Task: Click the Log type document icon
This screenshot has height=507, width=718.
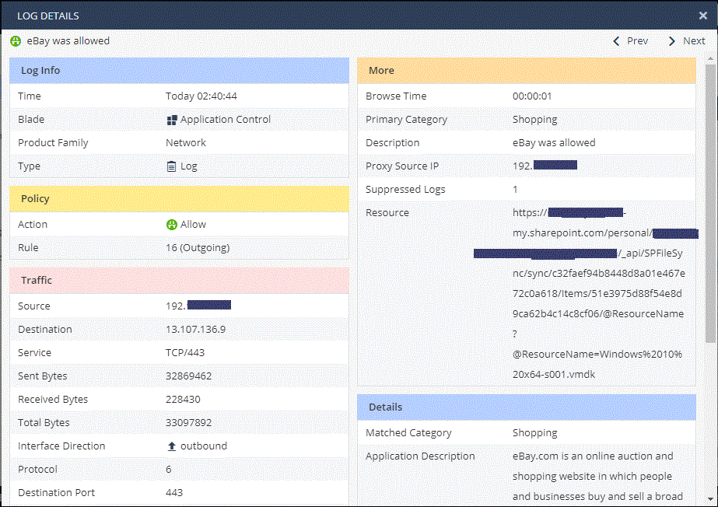Action: click(172, 166)
